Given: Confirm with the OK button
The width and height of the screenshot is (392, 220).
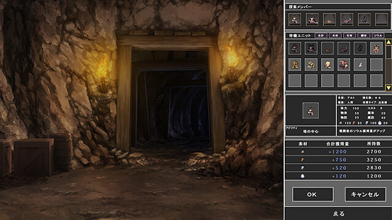Looking at the screenshot, I should click(313, 194).
